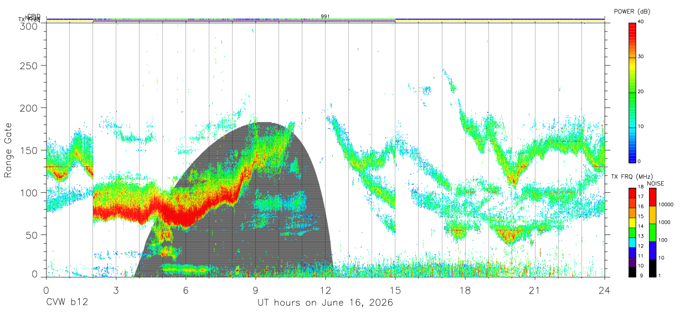This screenshot has width=680, height=314.
Task: Click the 24 hour tick on time axis
Action: 604,290
